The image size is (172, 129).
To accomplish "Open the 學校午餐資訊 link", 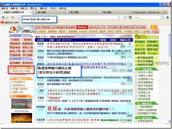I will coord(146,86).
